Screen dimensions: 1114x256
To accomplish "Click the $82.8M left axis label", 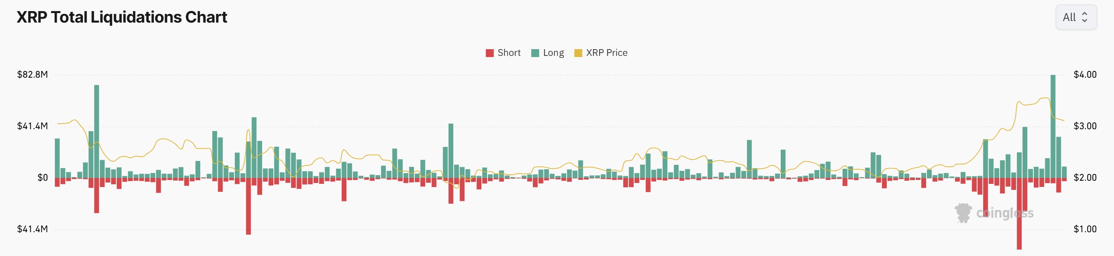I will tap(33, 75).
